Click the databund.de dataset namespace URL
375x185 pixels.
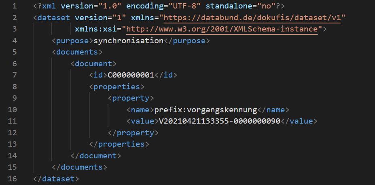click(252, 18)
